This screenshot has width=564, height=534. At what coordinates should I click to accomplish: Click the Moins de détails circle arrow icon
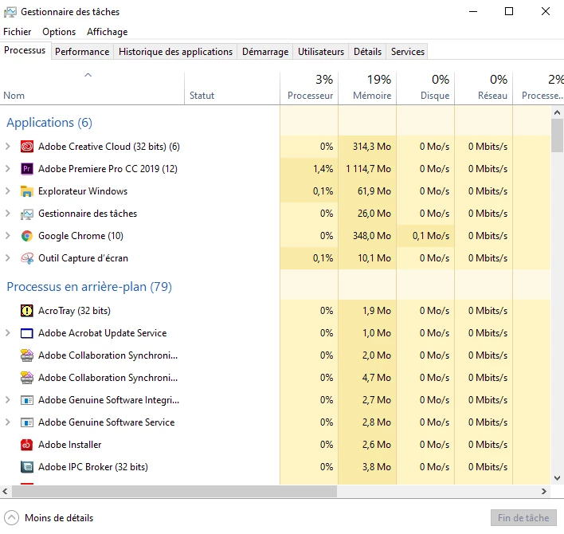[x=11, y=518]
